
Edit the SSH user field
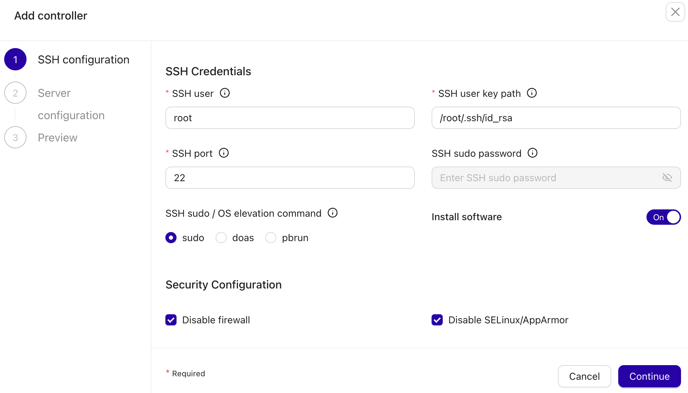tap(290, 118)
